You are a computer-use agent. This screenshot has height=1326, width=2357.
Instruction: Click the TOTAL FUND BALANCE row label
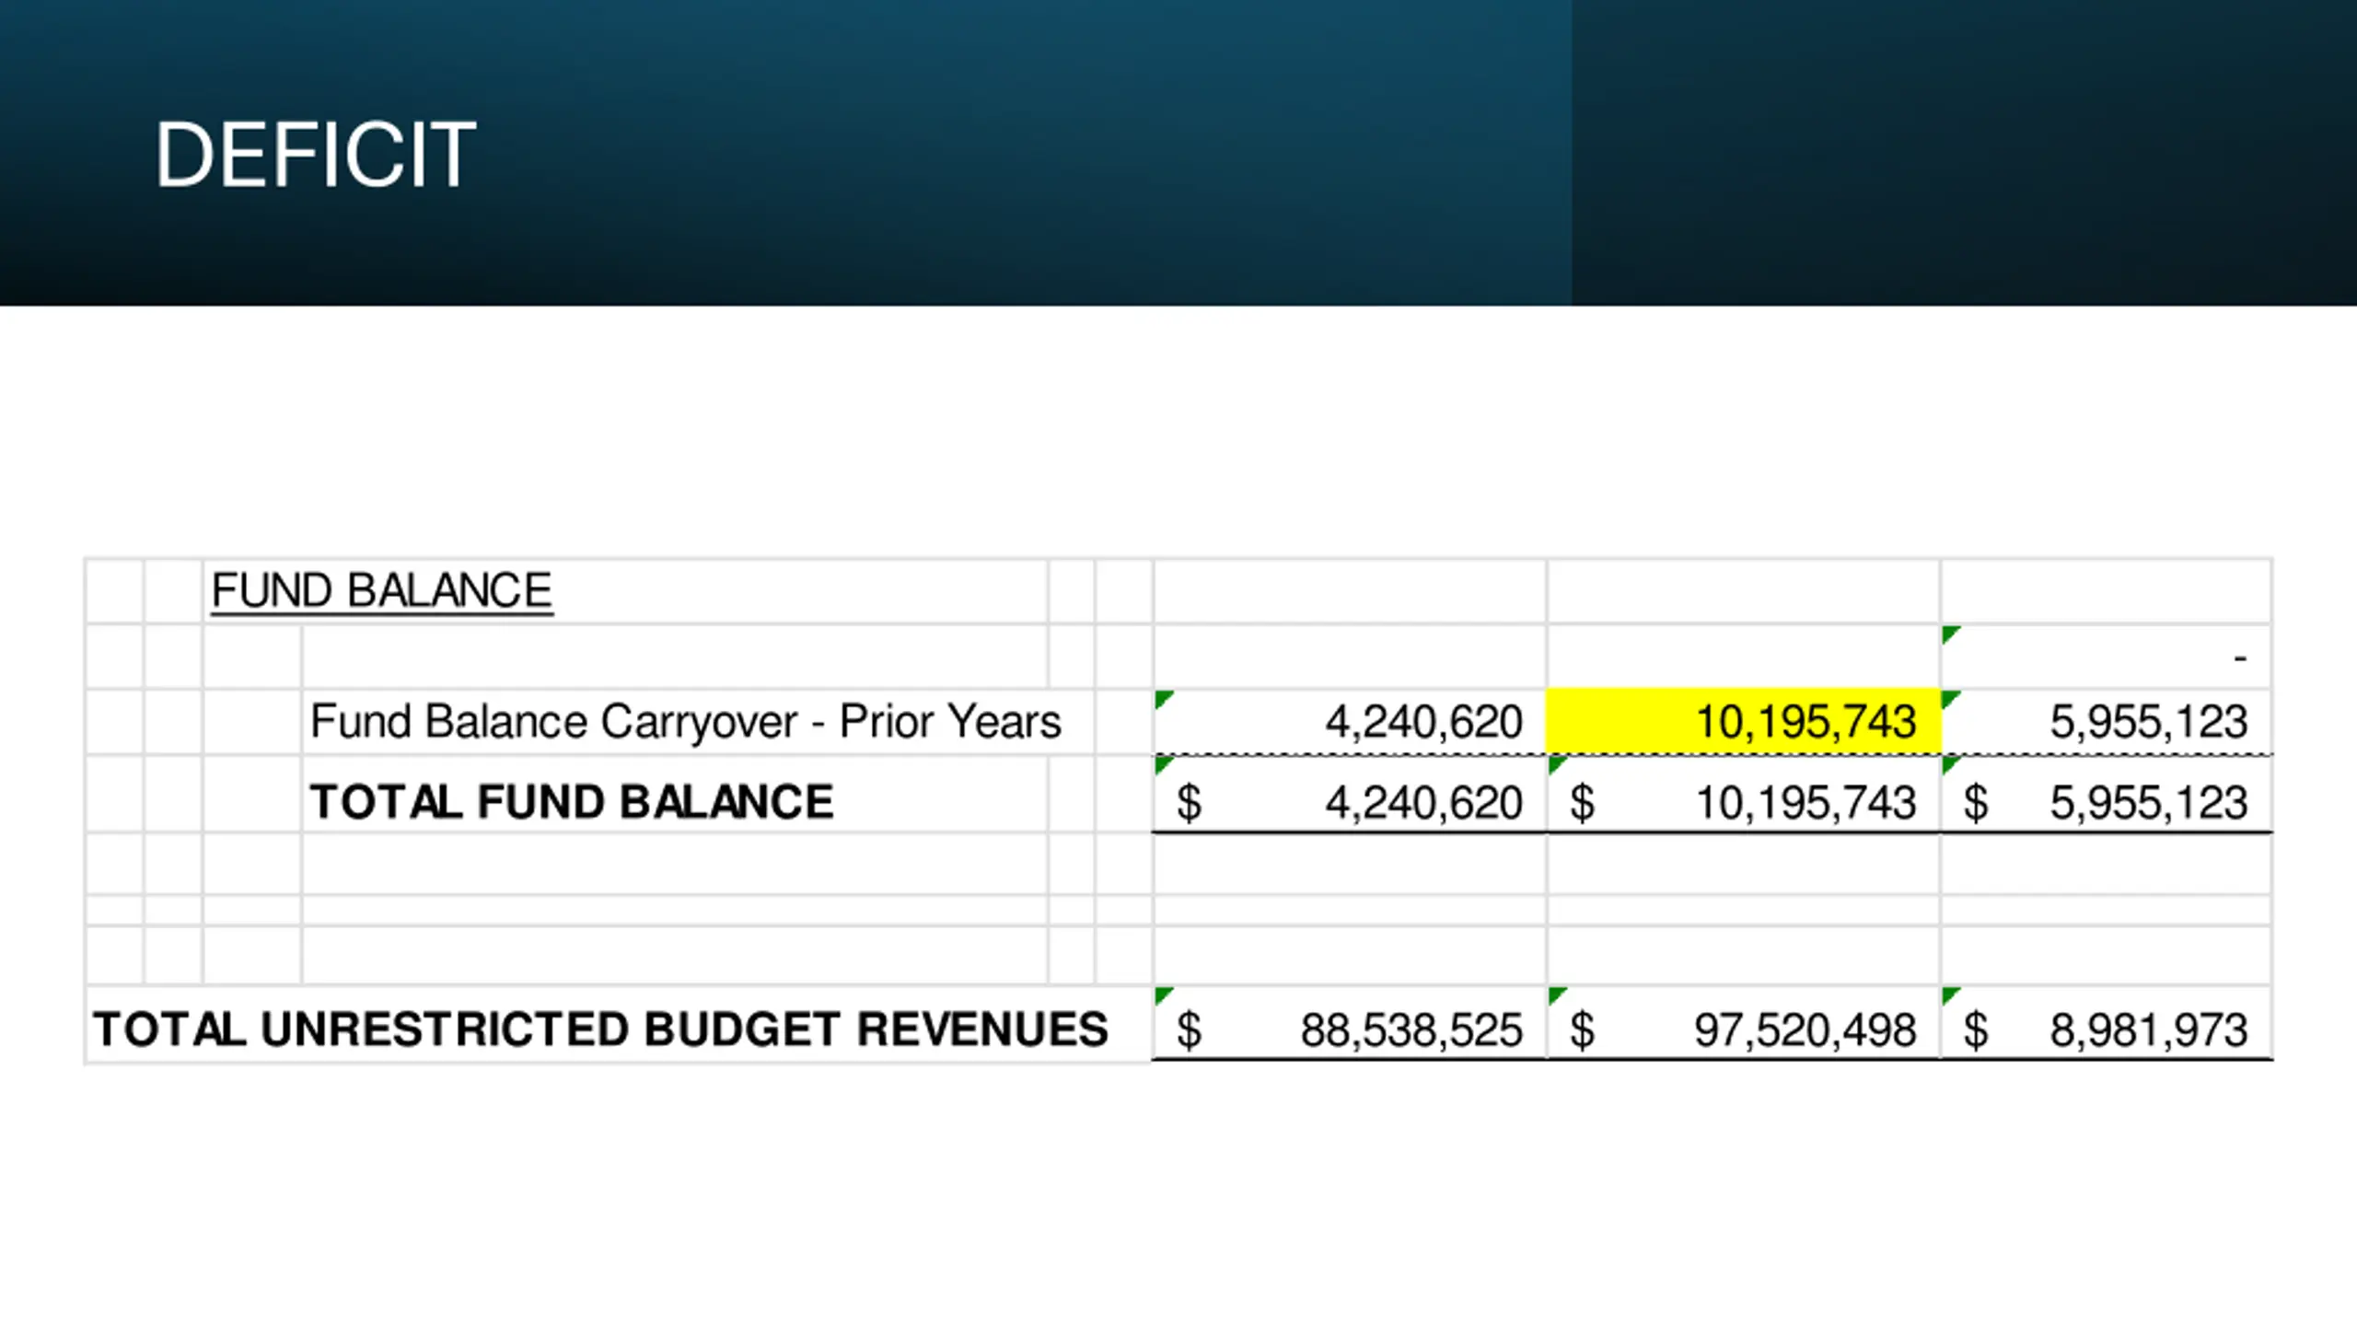tap(572, 801)
